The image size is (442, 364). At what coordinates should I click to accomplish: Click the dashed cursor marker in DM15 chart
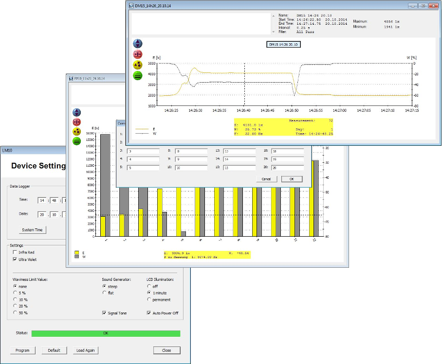point(244,85)
